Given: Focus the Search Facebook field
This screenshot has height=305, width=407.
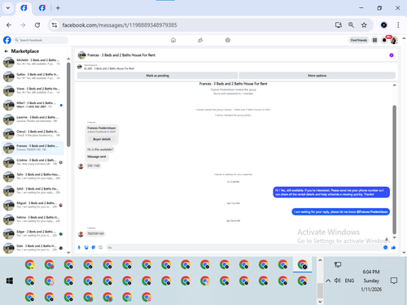Looking at the screenshot, I should (x=41, y=40).
